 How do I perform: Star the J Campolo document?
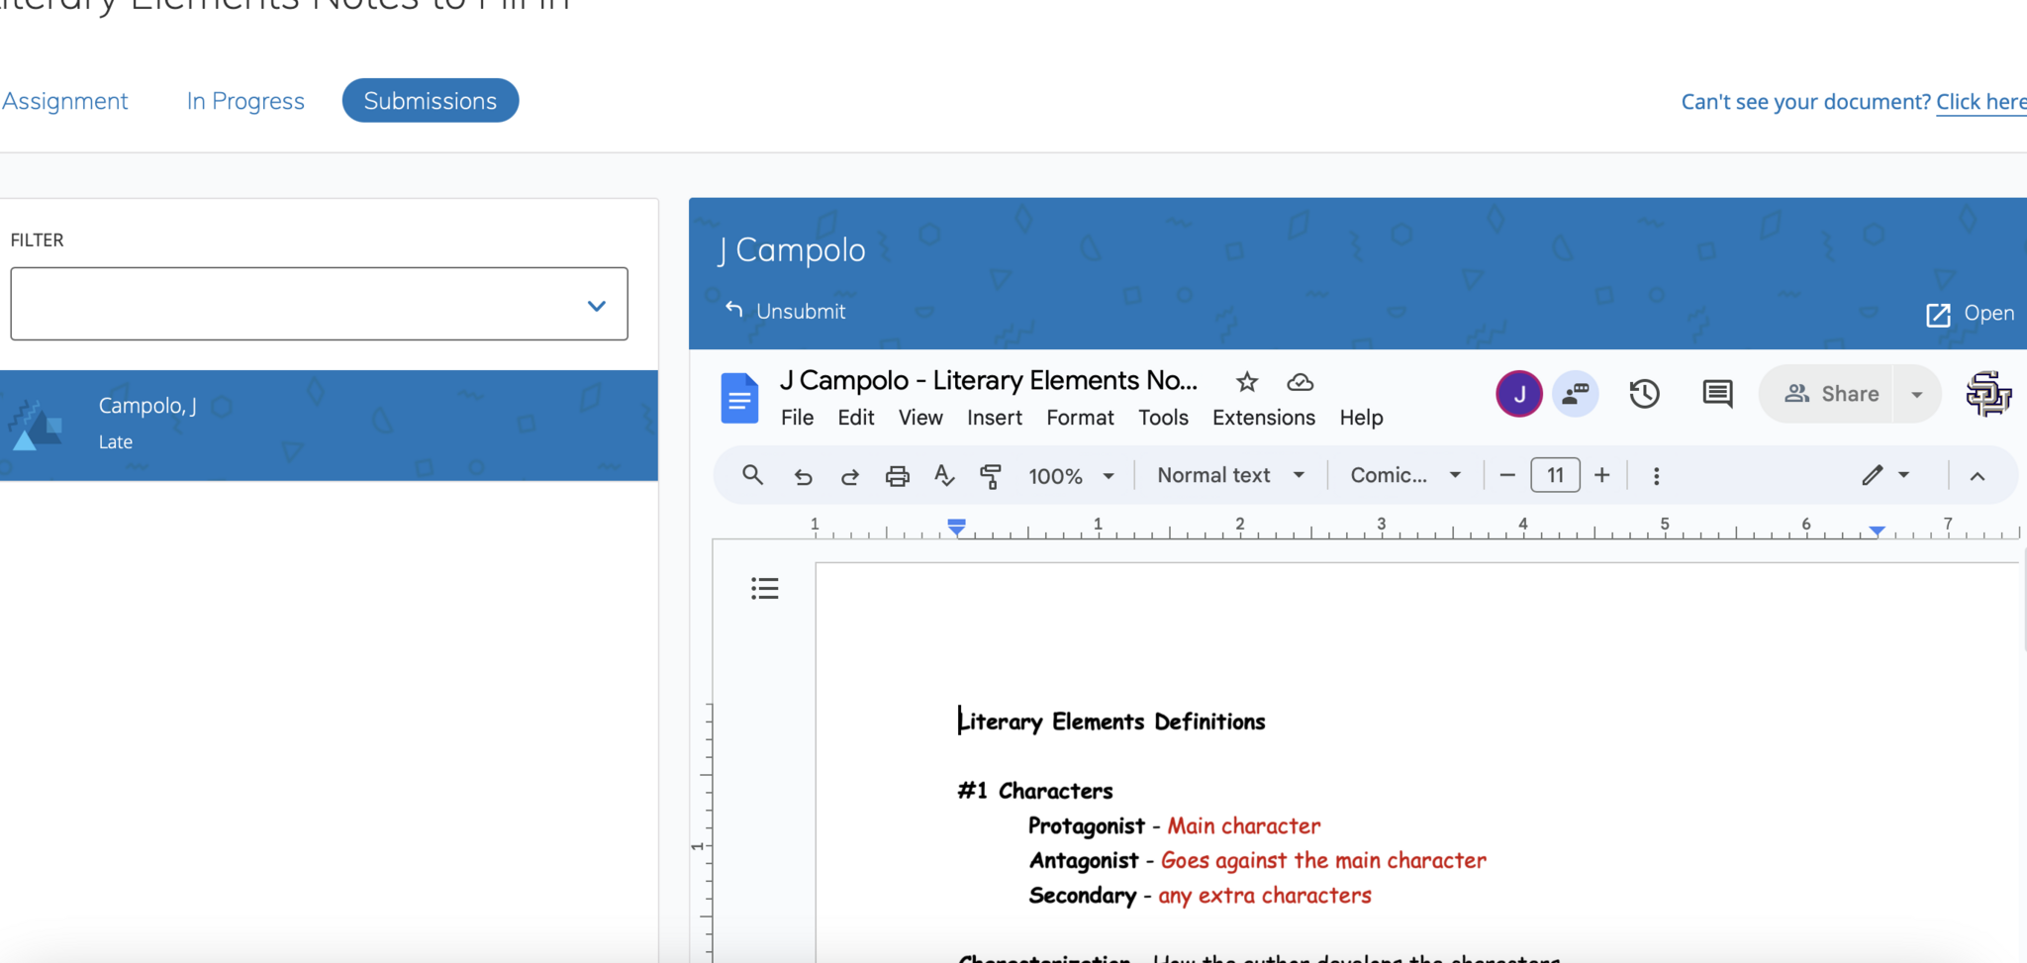coord(1247,382)
